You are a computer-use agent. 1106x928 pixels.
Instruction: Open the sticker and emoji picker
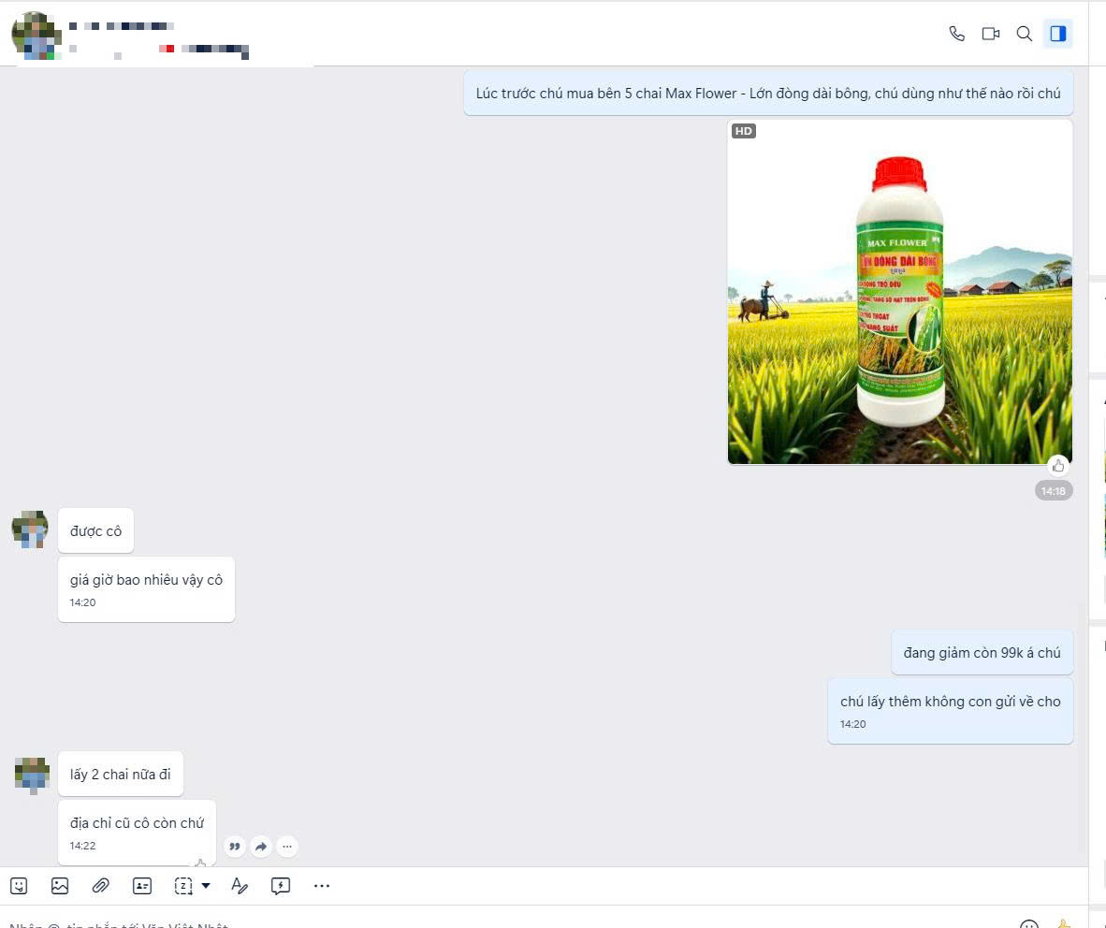coord(19,886)
